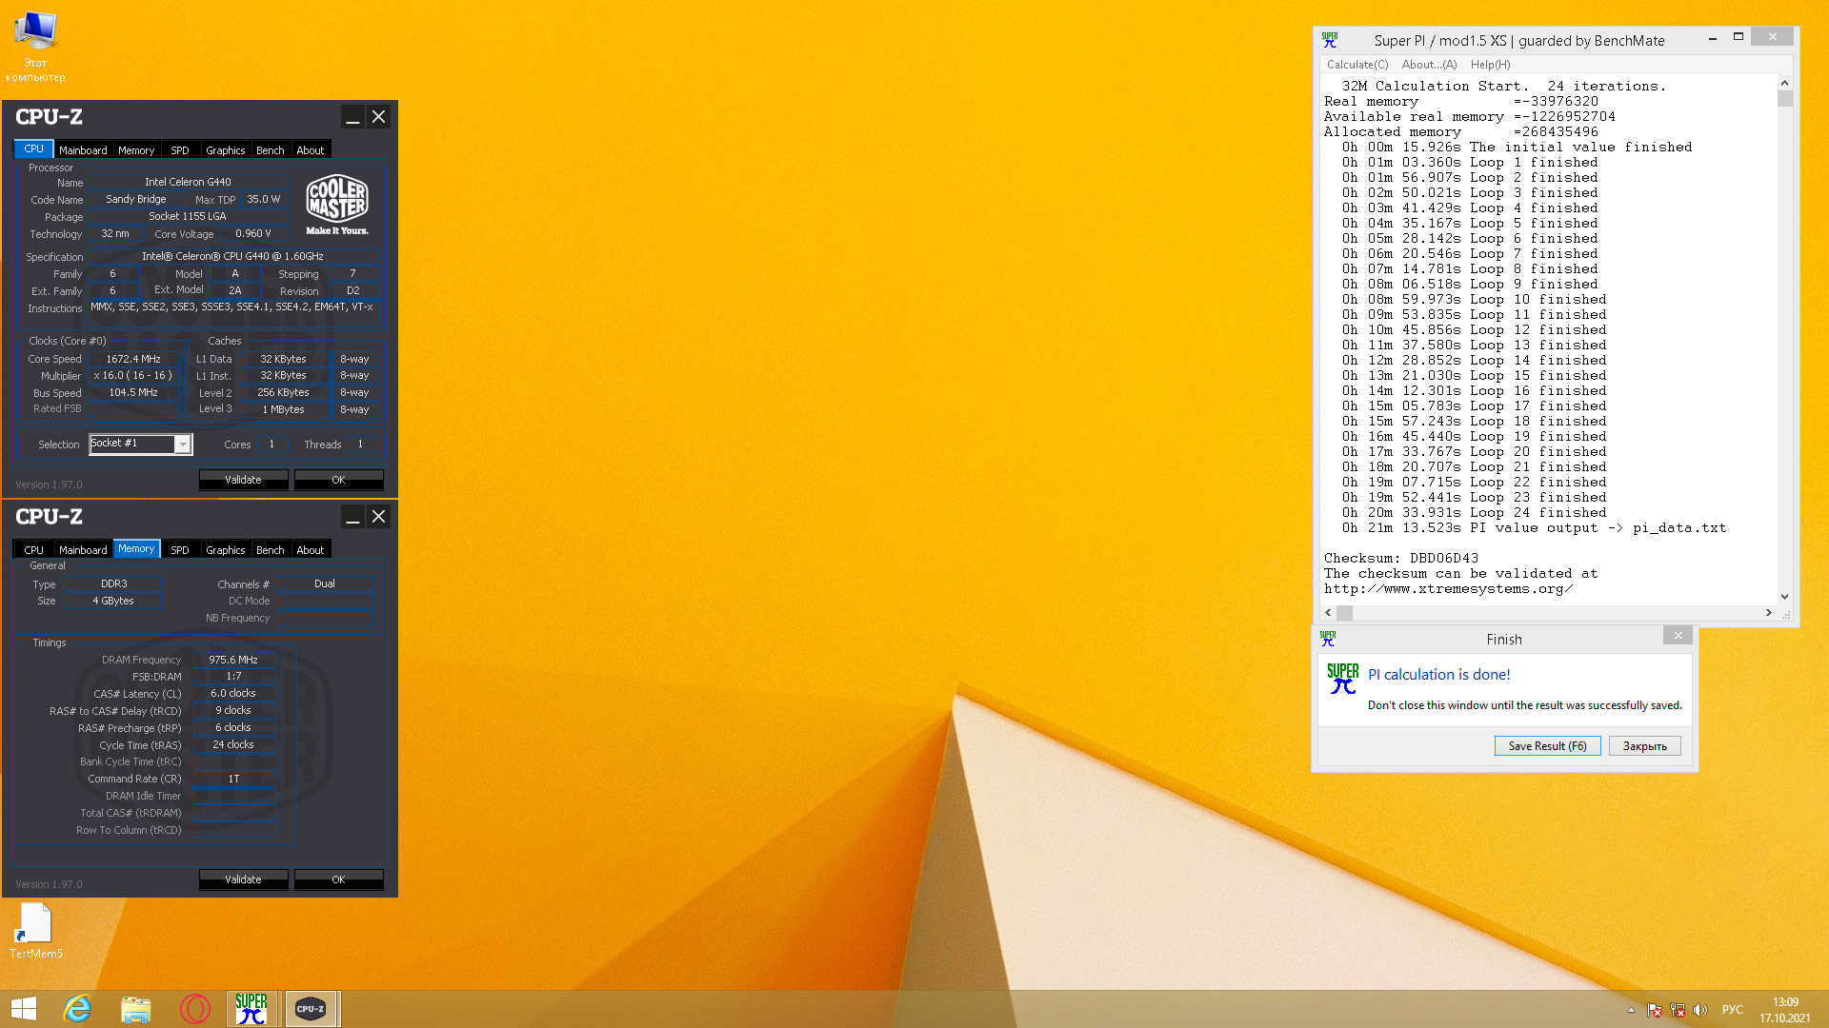Viewport: 1829px width, 1028px height.
Task: Click the Закрыть button in Finish dialog
Action: (x=1644, y=746)
